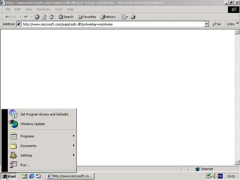Expand the Address bar dropdown list
Screen dimensions: 240x180
pyautogui.click(x=206, y=24)
